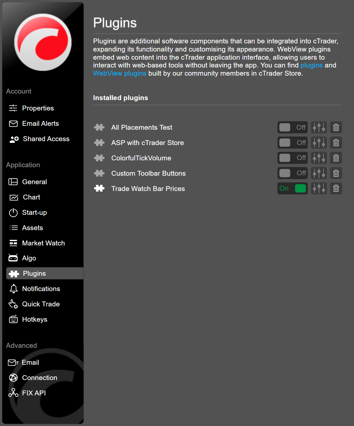This screenshot has height=426, width=354.
Task: Click the plugins link in the description text
Action: (311, 65)
